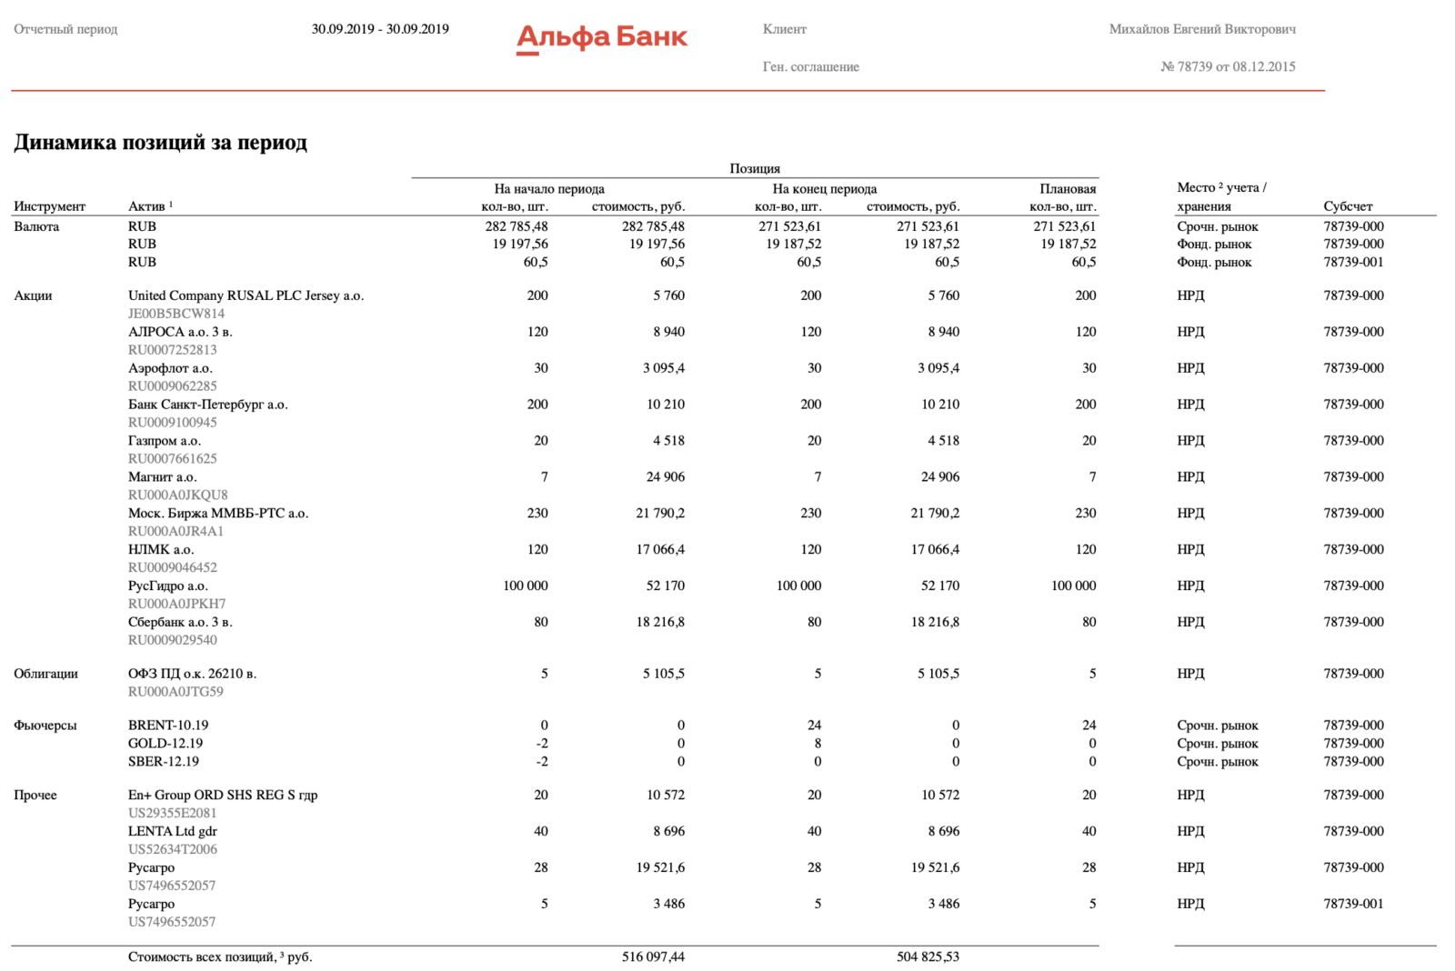
Task: Click "Срочн. рынок" in the BRENT-10.19 row
Action: tap(1218, 726)
